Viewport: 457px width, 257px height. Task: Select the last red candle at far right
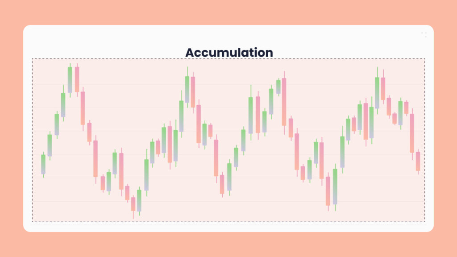418,161
